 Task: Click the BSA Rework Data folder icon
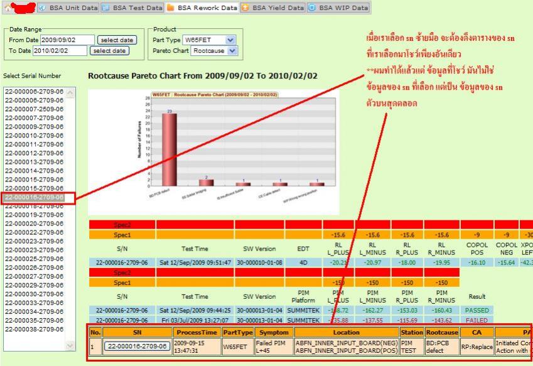click(x=171, y=8)
